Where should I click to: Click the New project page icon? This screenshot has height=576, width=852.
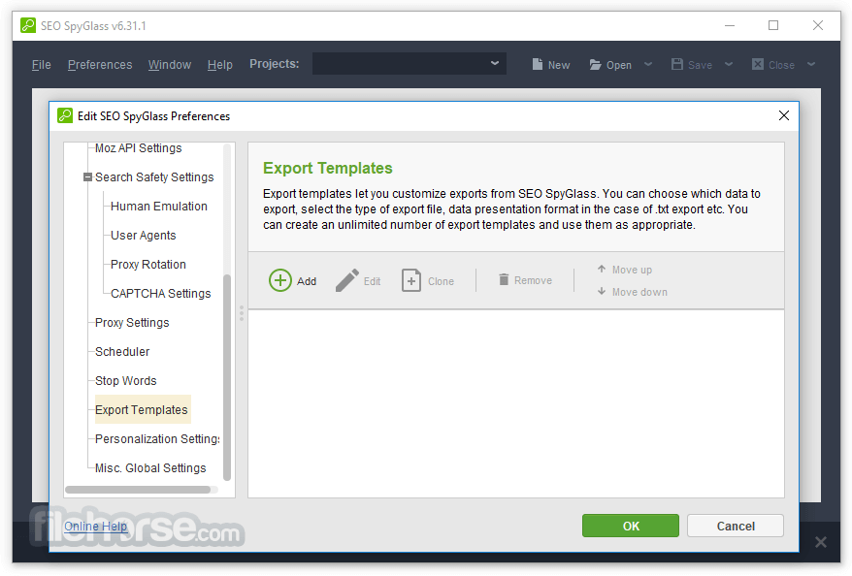coord(538,64)
